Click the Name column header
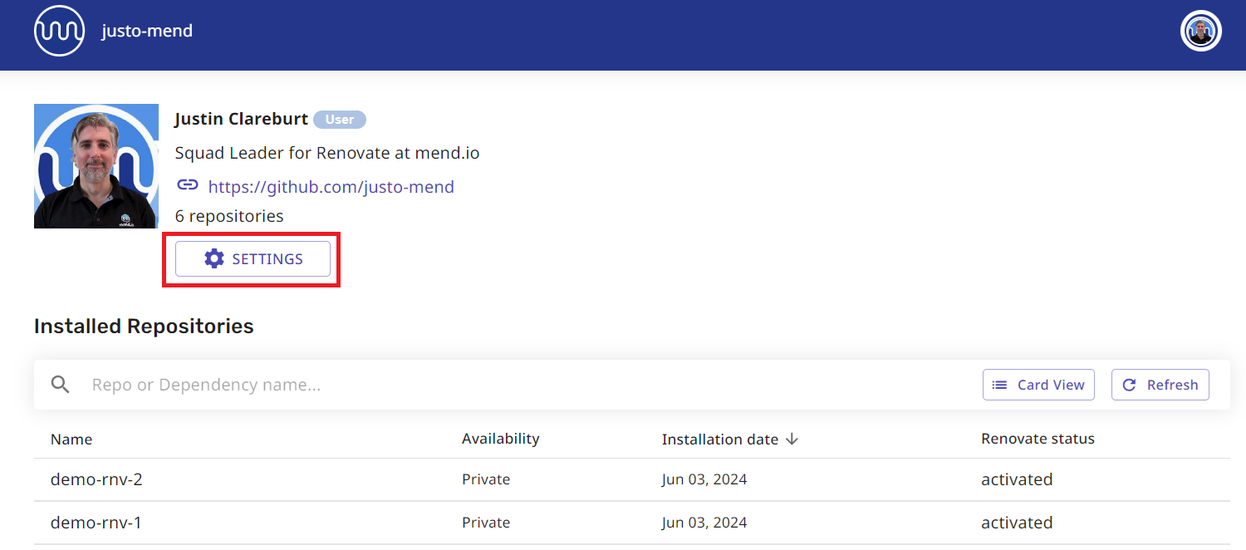Screen dimensions: 1246x550 (x=71, y=439)
